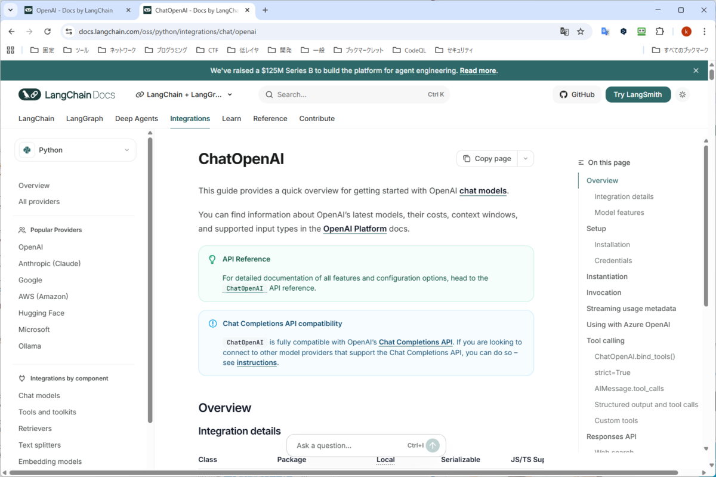The height and width of the screenshot is (477, 716).
Task: Toggle dark mode with the theme switcher
Action: 683,94
